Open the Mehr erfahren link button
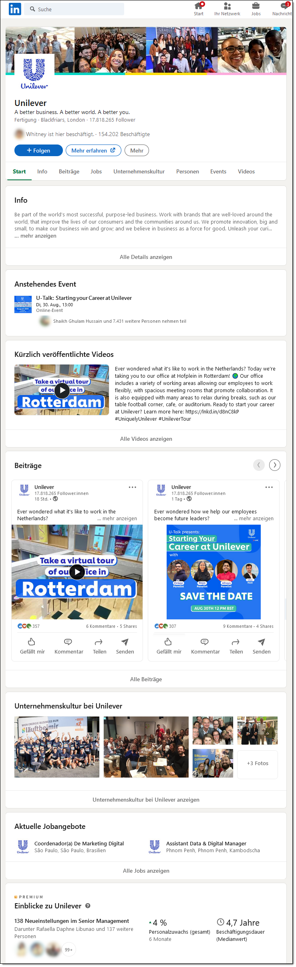Image resolution: width=296 pixels, height=967 pixels. pyautogui.click(x=93, y=151)
